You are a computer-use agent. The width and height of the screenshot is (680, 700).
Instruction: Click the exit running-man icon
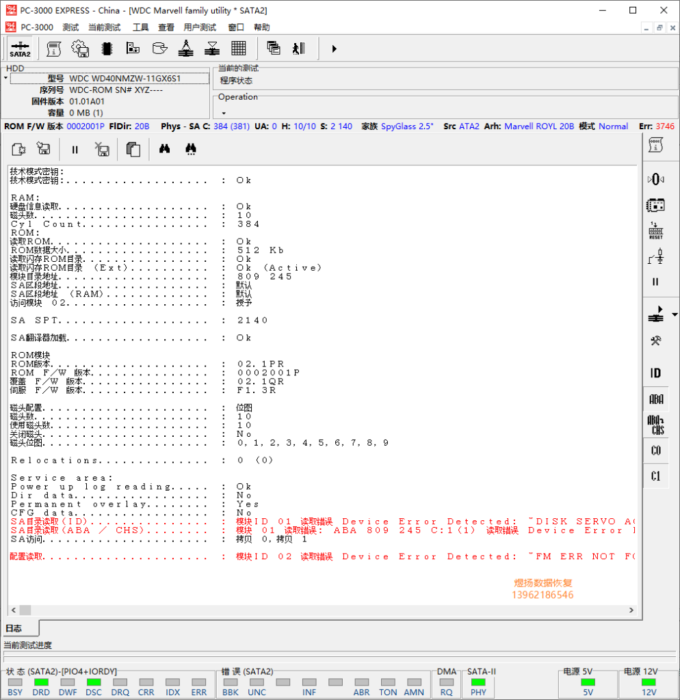pos(299,49)
